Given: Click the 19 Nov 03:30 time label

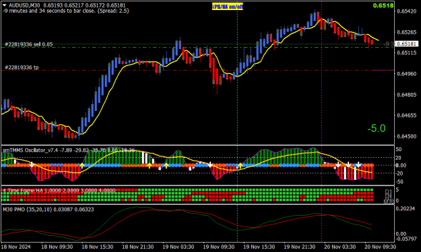Looking at the screenshot, I should [x=179, y=247].
